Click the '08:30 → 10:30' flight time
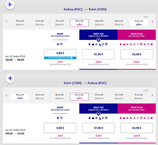158x145 pixels. click(15, 134)
